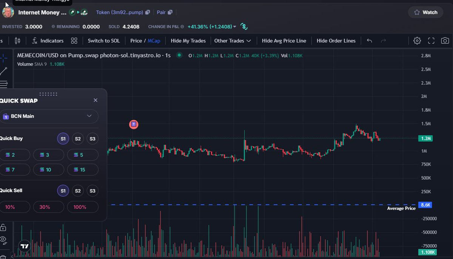Click the trade marker on the chart
The height and width of the screenshot is (259, 453).
[134, 124]
